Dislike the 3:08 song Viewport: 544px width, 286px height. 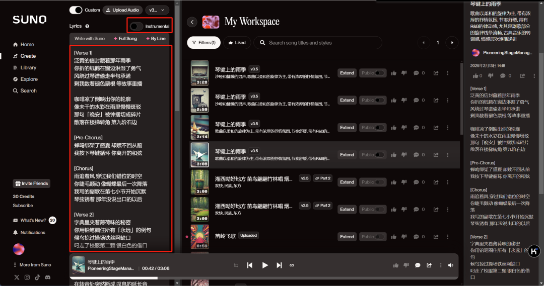coord(404,155)
